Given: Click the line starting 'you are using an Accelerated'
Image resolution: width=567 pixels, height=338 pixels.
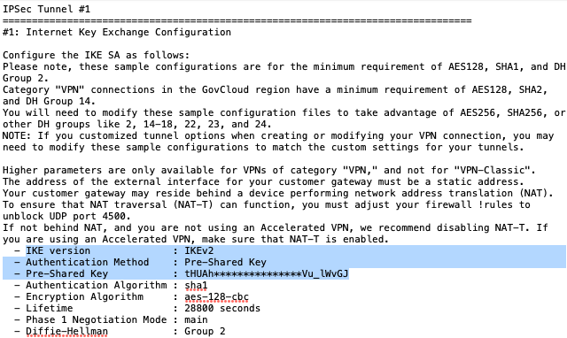Looking at the screenshot, I should 196,239.
